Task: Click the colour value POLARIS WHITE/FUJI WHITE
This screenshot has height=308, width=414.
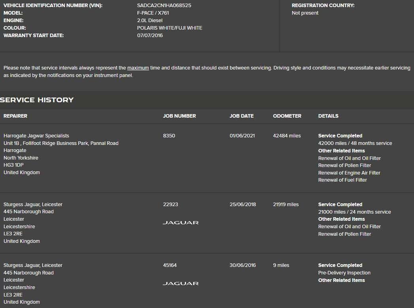Action: [169, 28]
